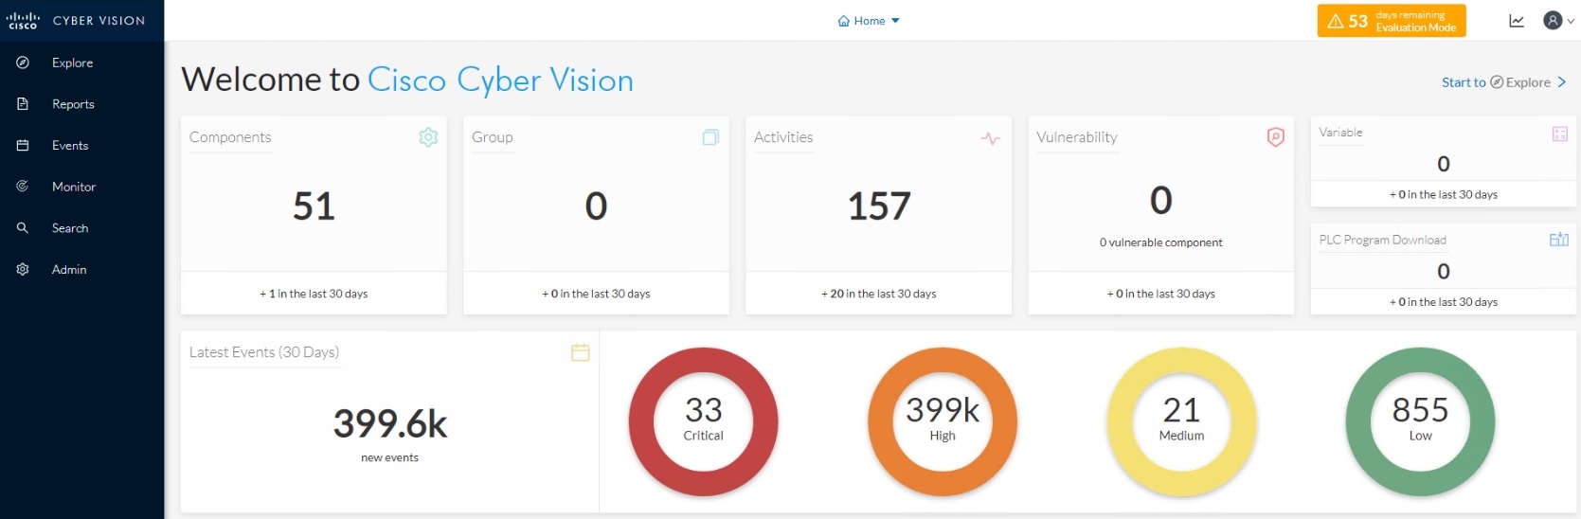Click the Group stacked squares icon
Viewport: 1581px width, 519px height.
710,137
